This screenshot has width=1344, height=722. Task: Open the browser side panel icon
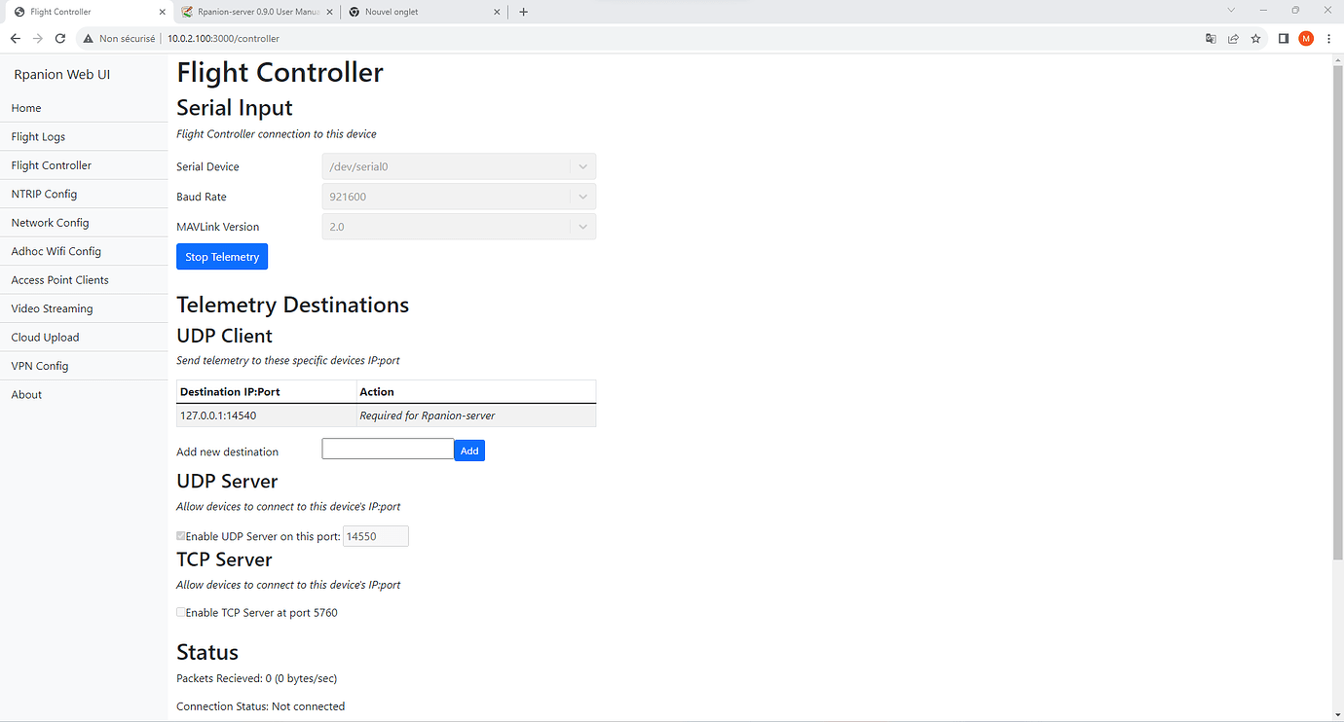click(x=1284, y=39)
